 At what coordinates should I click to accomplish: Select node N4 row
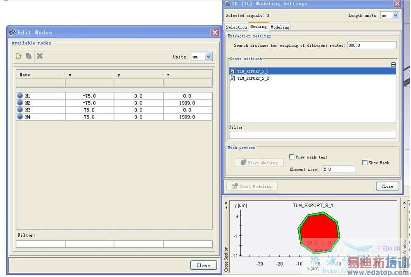tap(114, 117)
